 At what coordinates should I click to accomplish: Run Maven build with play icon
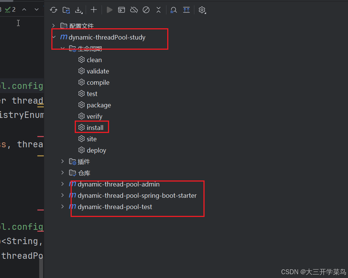pyautogui.click(x=109, y=10)
